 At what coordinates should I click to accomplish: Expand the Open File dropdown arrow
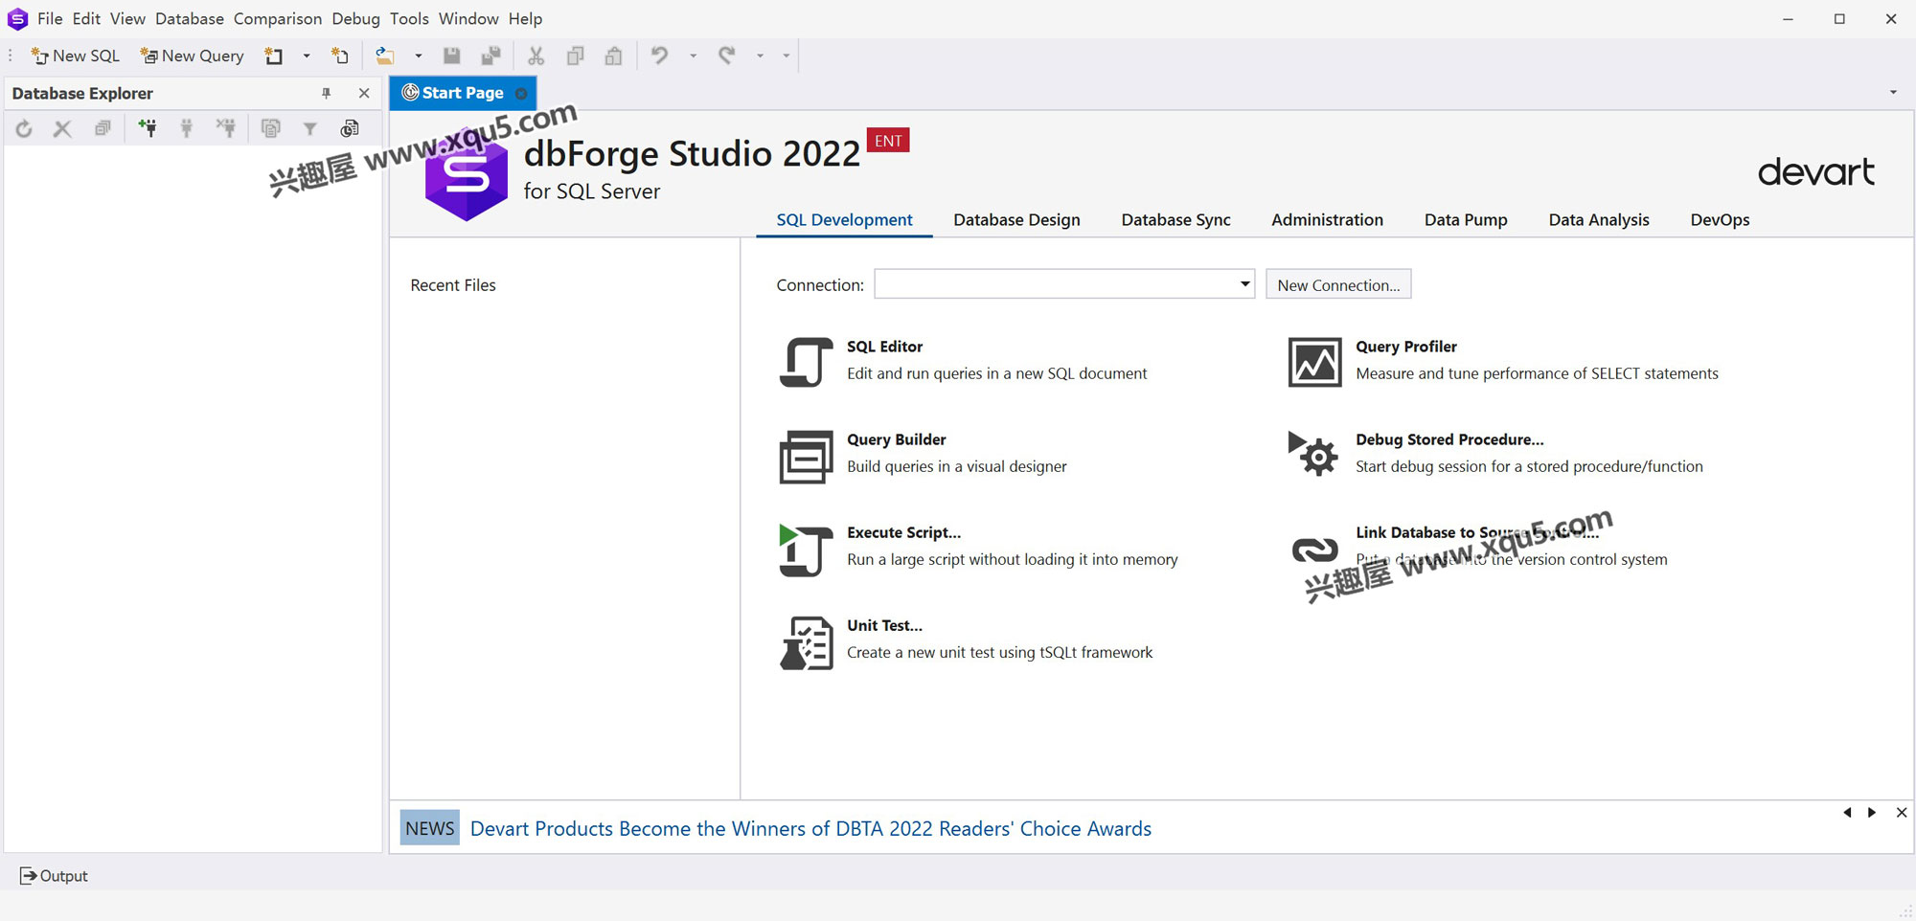coord(418,56)
